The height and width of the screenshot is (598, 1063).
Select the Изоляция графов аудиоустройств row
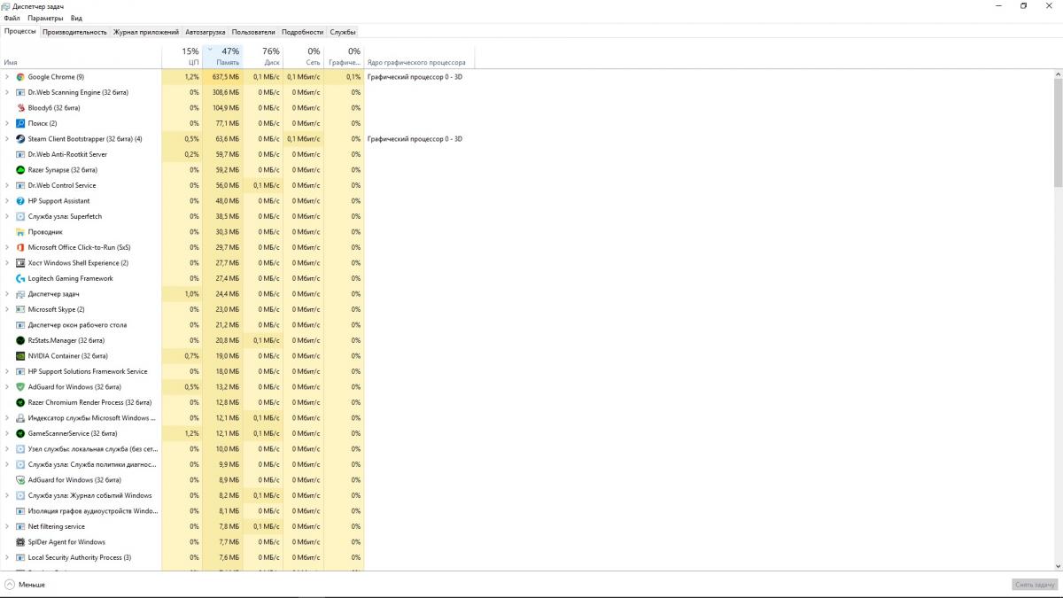[182, 511]
